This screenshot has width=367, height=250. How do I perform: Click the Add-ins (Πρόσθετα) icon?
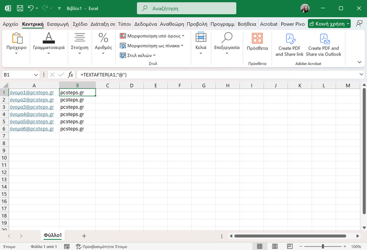coord(257,38)
